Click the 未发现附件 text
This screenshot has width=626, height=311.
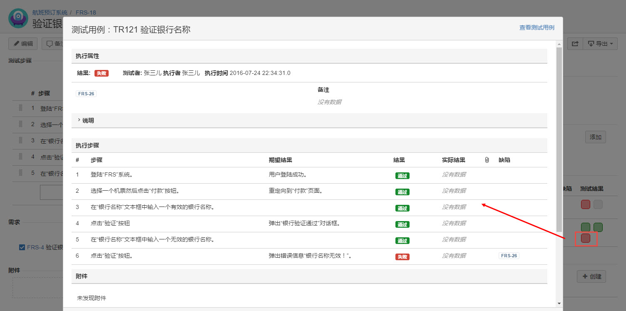[x=92, y=299]
